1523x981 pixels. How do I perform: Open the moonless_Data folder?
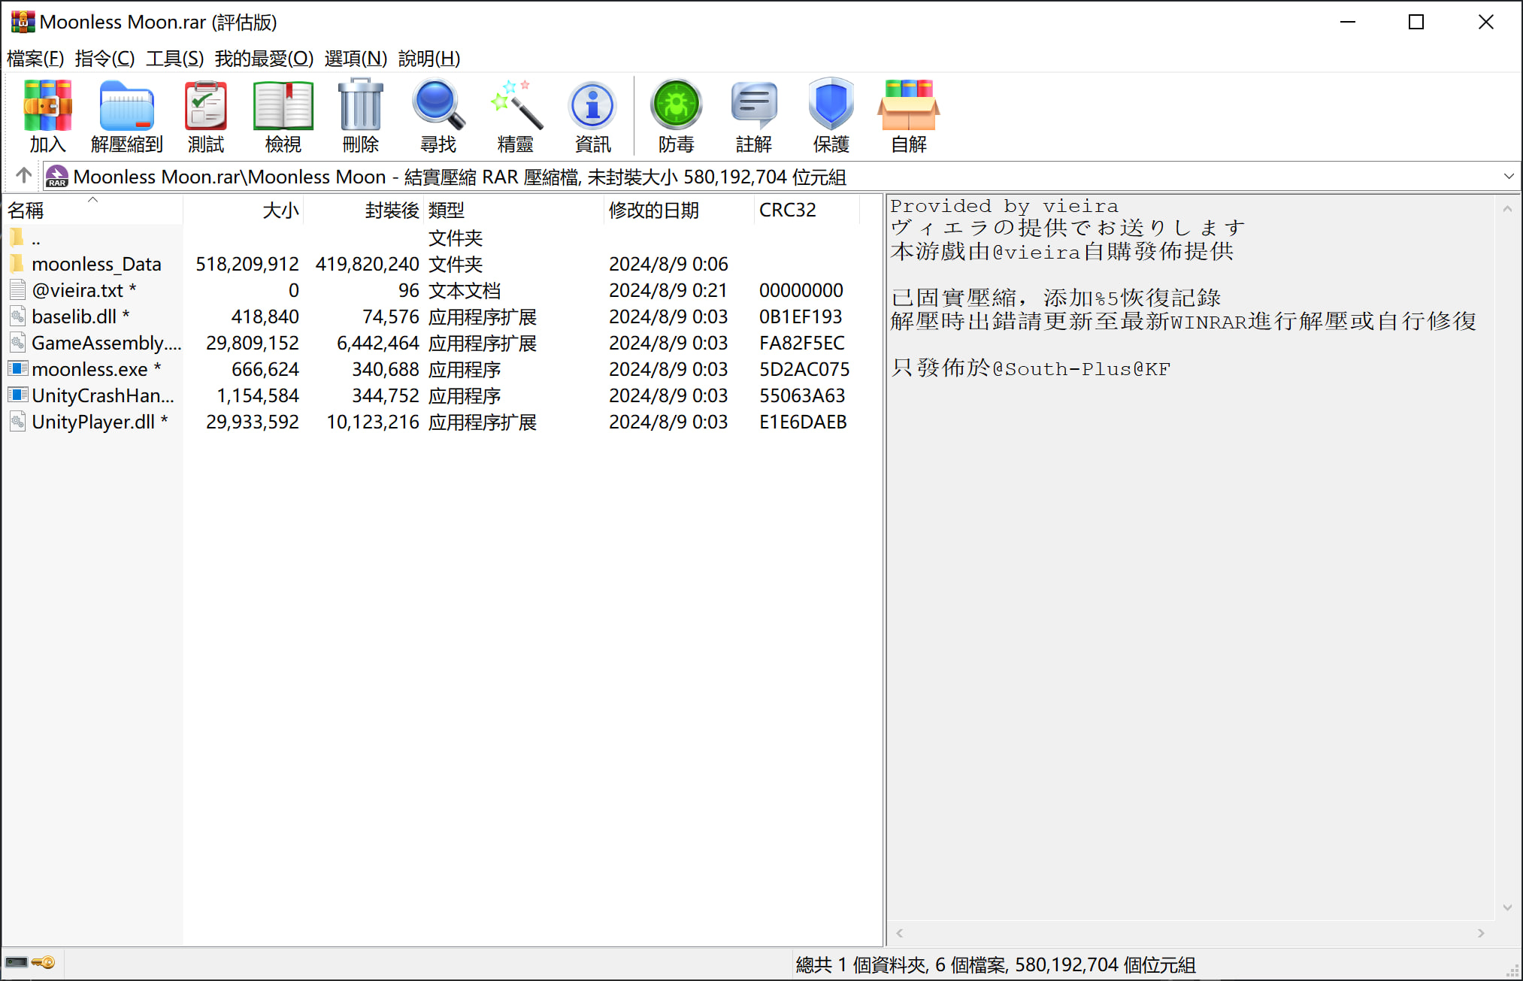click(x=96, y=264)
